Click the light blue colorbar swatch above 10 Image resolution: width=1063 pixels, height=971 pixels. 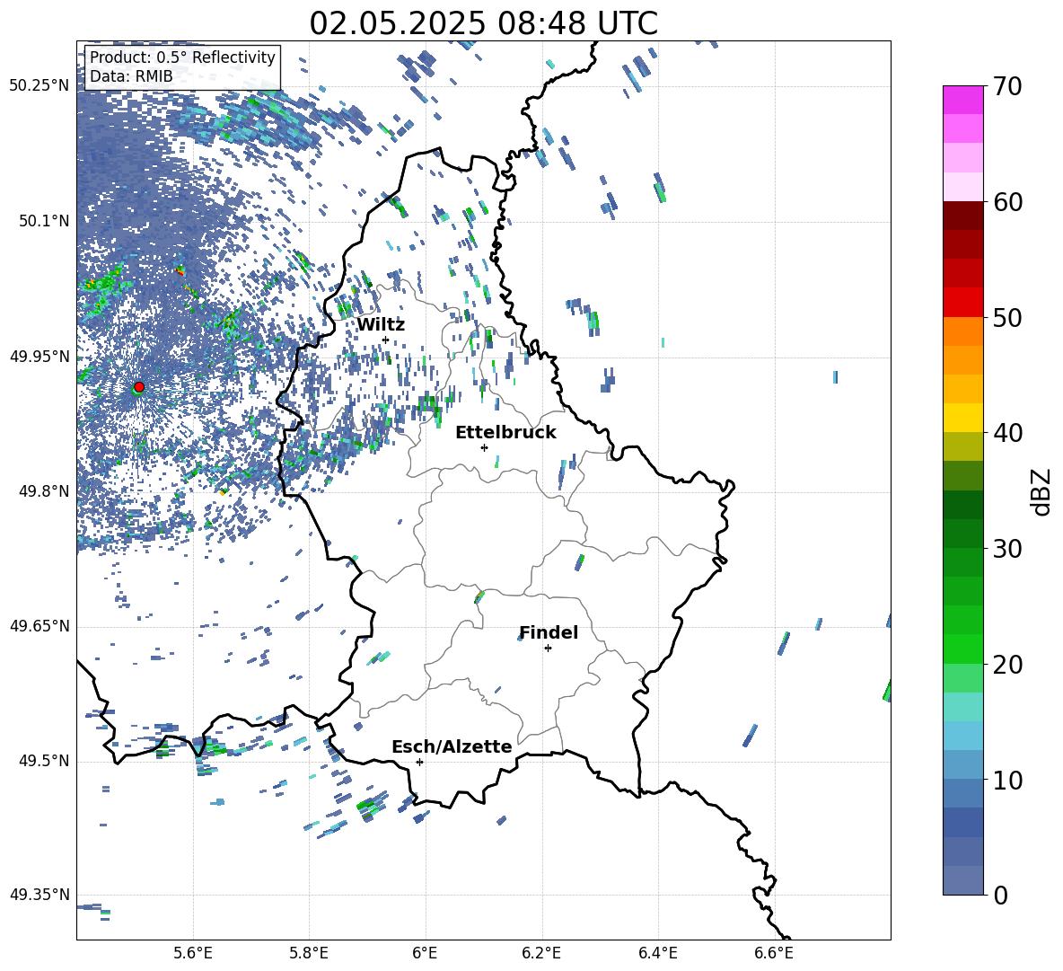962,764
